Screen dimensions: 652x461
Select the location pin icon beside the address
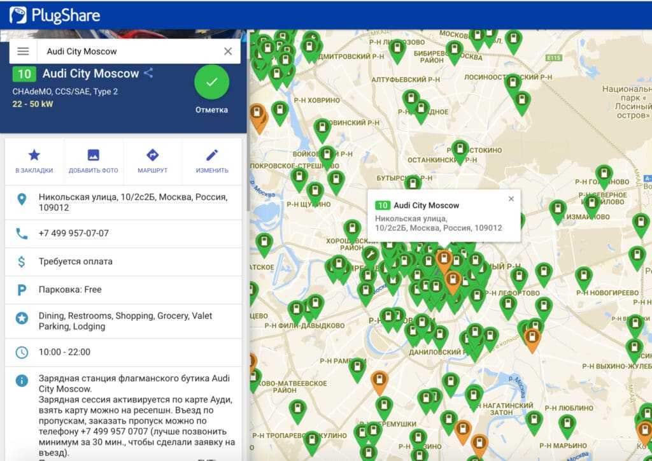click(22, 199)
